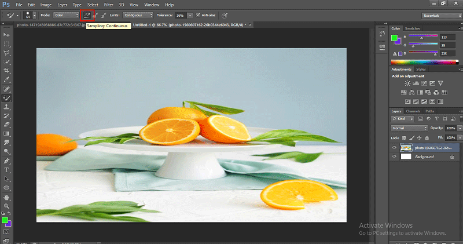Select the Ellipse shape tool

click(6, 188)
